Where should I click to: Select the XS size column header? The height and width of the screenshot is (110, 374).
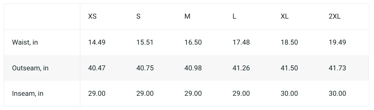coord(92,16)
